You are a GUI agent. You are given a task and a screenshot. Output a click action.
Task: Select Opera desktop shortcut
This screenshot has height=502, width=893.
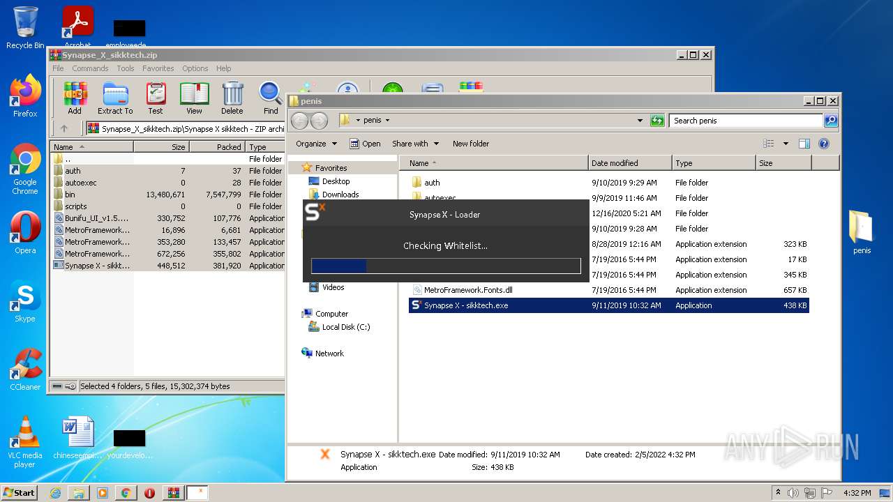[x=25, y=233]
